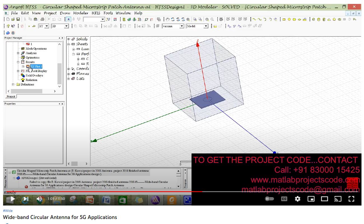
Task: Toggle closed captions on the video
Action: coord(284,199)
